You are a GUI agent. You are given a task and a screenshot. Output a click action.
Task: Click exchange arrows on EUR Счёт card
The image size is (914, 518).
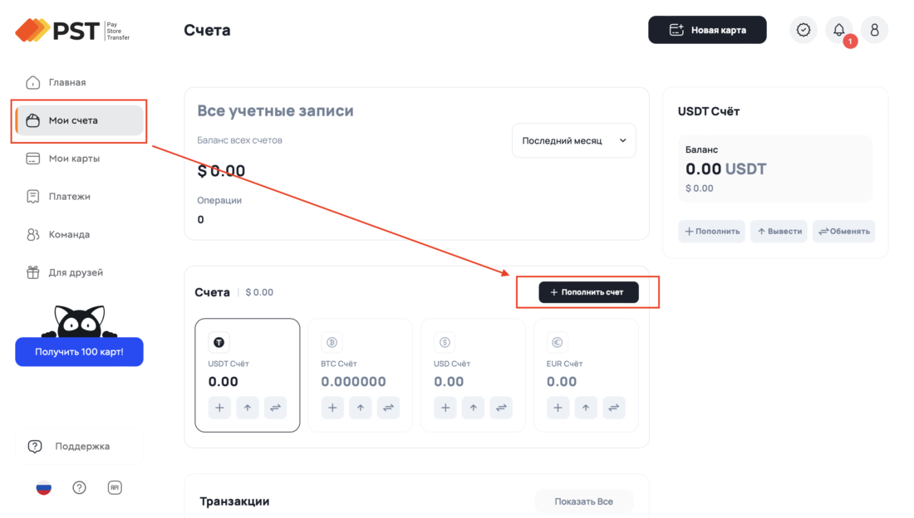coord(613,408)
